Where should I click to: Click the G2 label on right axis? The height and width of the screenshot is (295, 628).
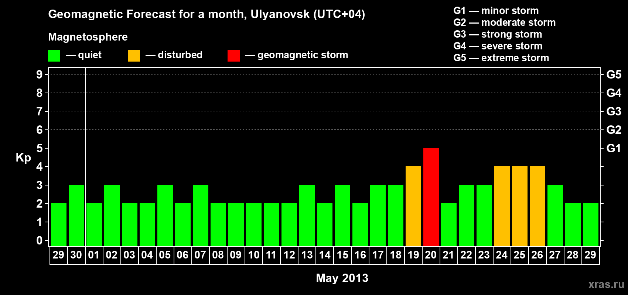[x=614, y=130]
